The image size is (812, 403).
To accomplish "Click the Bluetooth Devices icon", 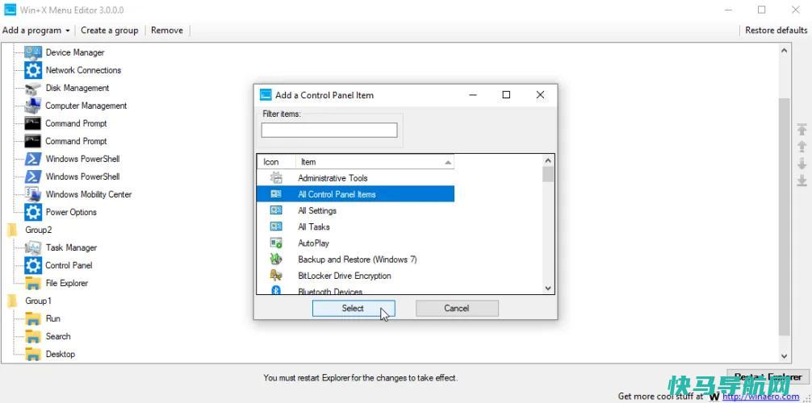I will 276,291.
